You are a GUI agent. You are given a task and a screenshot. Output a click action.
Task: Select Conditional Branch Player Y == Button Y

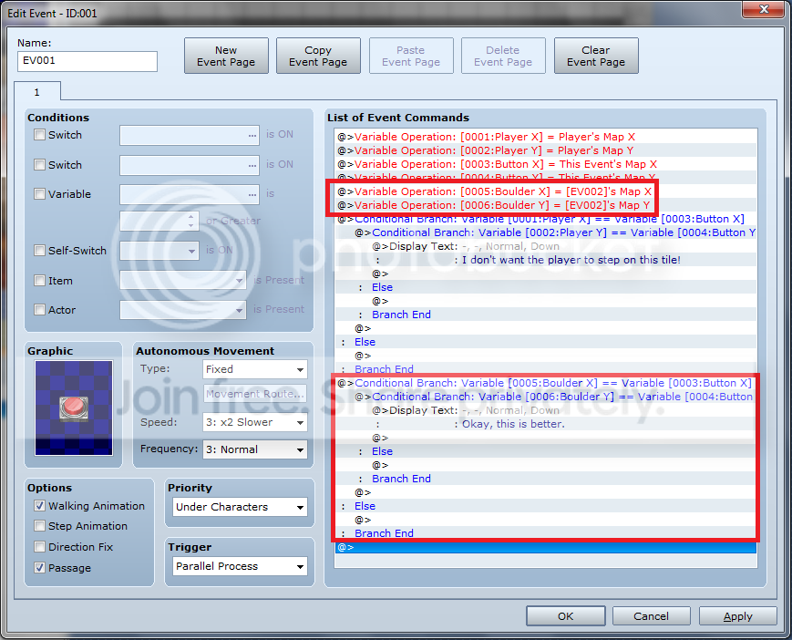click(x=546, y=232)
